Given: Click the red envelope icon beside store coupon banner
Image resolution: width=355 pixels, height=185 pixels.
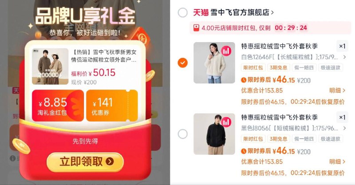Looking at the screenshot, I should click(x=196, y=28).
